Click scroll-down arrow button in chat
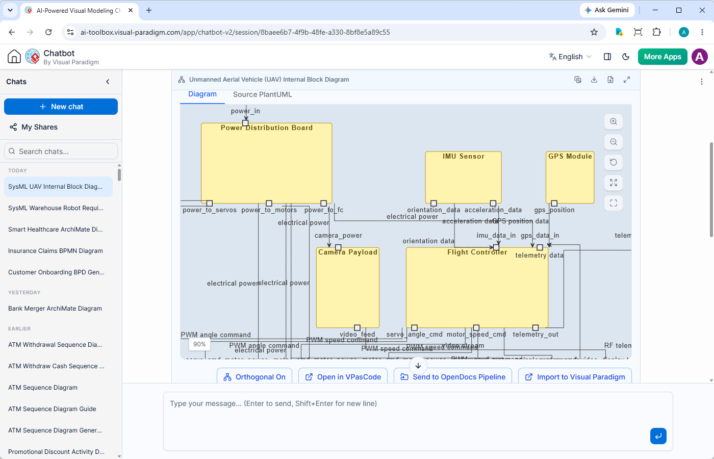714x459 pixels. [418, 366]
